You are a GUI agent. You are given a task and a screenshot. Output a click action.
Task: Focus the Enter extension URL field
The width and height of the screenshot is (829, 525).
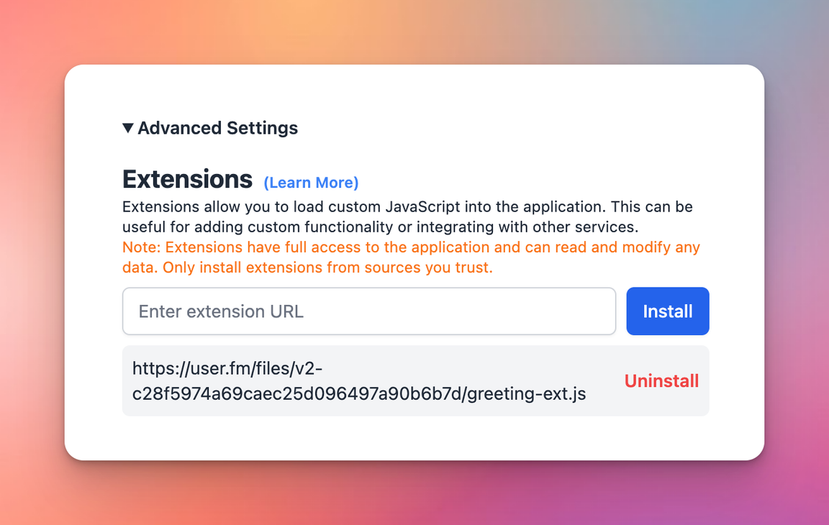click(x=368, y=311)
